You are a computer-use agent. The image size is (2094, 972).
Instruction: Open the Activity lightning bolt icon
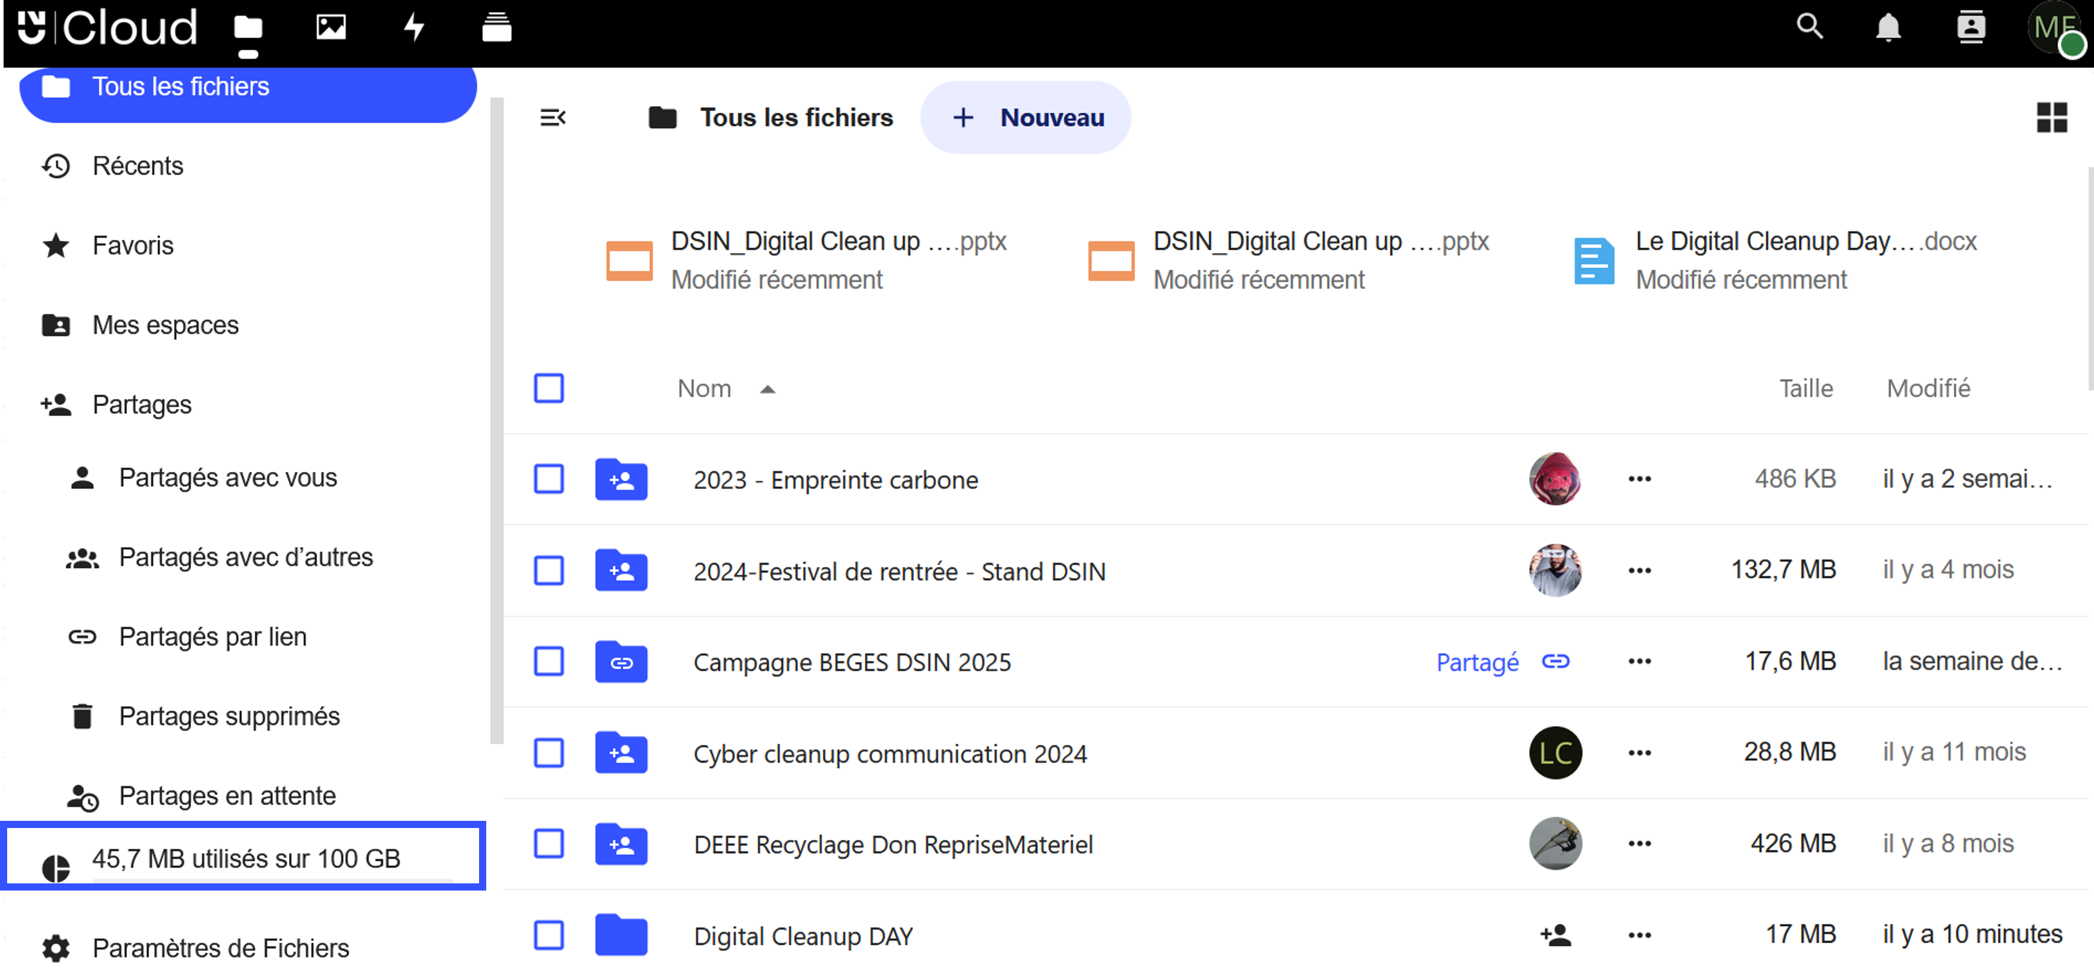pos(414,28)
